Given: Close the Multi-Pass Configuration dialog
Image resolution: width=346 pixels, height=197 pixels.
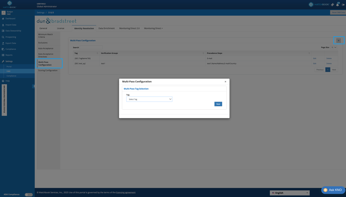Looking at the screenshot, I should (225, 82).
